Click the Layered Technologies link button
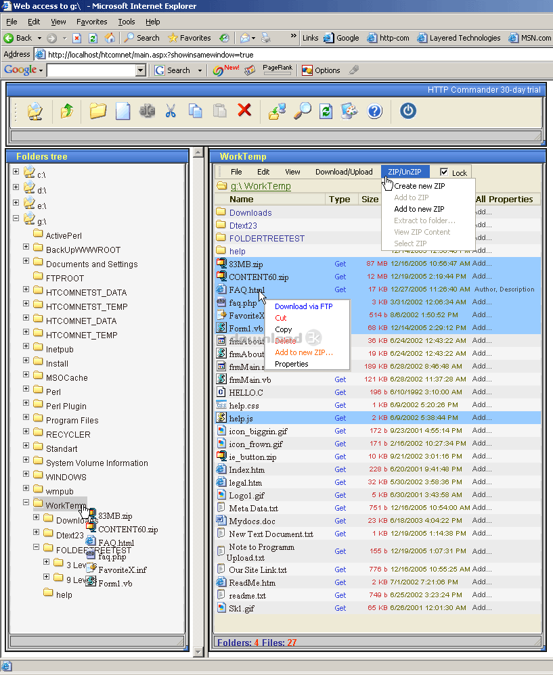 click(459, 38)
